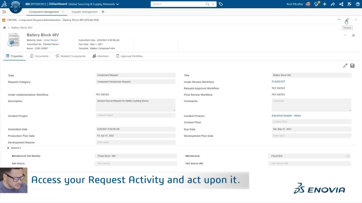Open the social network share icon
This screenshot has width=362, height=203.
pyautogui.click(x=341, y=4)
